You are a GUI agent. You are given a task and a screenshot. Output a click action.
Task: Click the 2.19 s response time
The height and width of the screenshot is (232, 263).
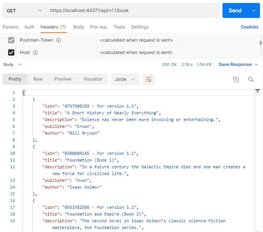187,64
